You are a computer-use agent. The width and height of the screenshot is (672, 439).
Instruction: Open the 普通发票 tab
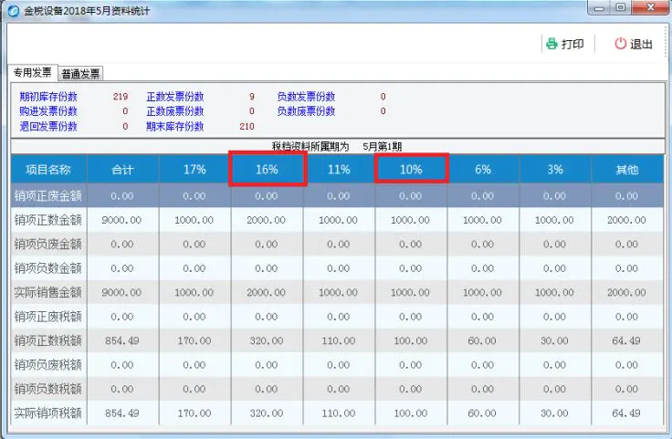coord(81,74)
